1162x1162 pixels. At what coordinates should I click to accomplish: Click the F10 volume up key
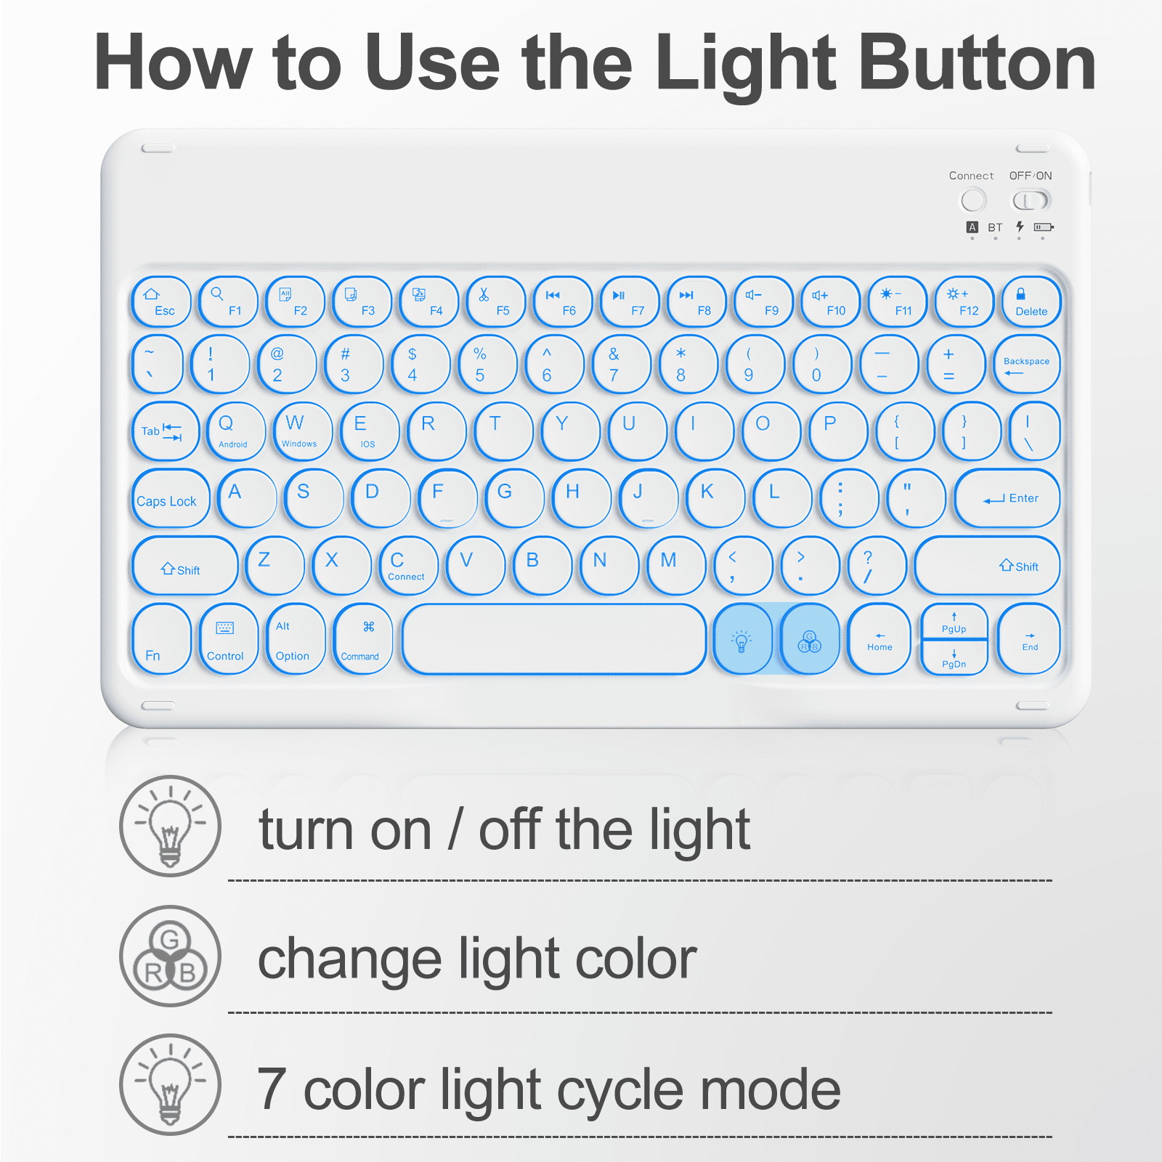[x=831, y=301]
